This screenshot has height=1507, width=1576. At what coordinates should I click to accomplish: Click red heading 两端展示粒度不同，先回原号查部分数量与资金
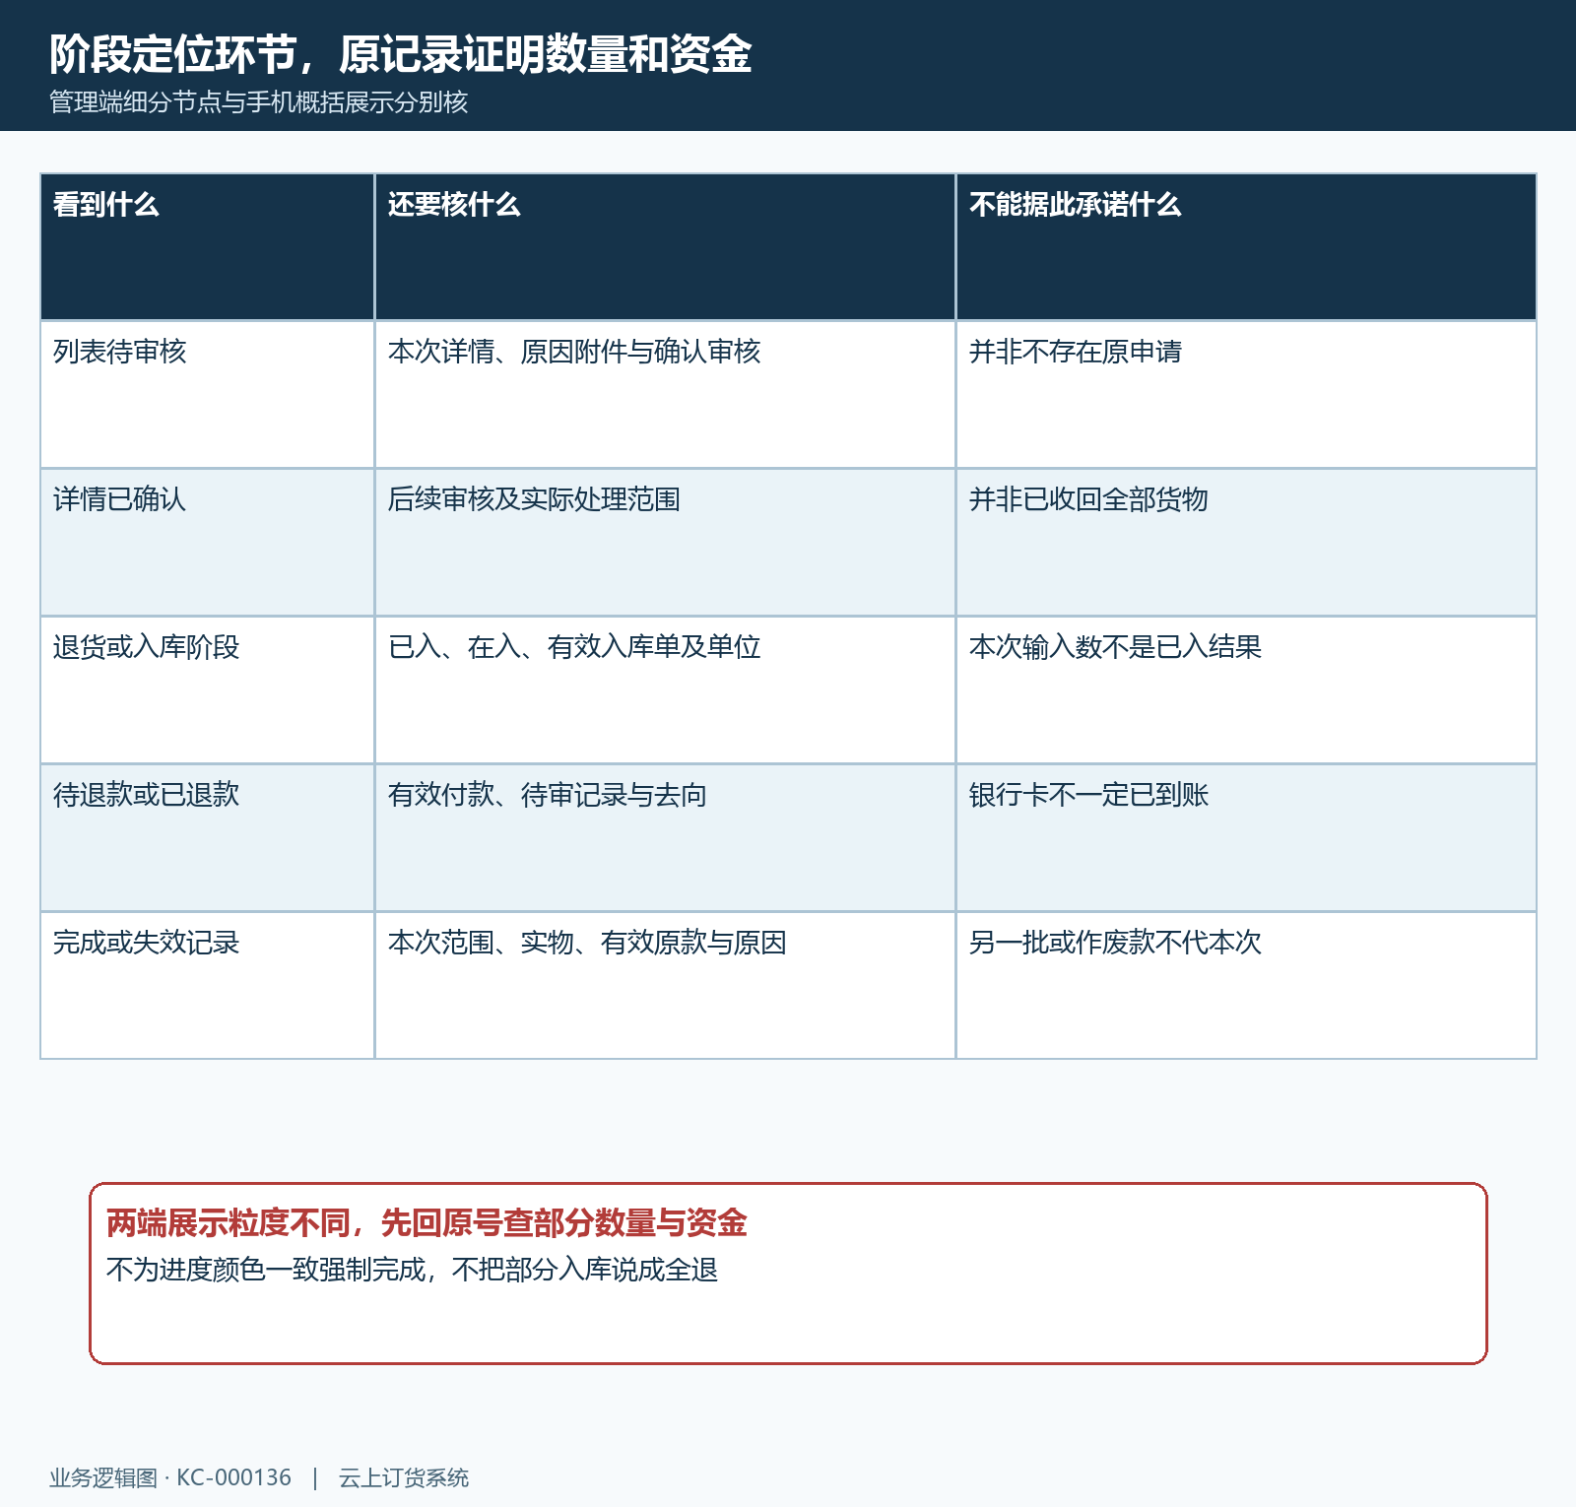click(x=427, y=1223)
